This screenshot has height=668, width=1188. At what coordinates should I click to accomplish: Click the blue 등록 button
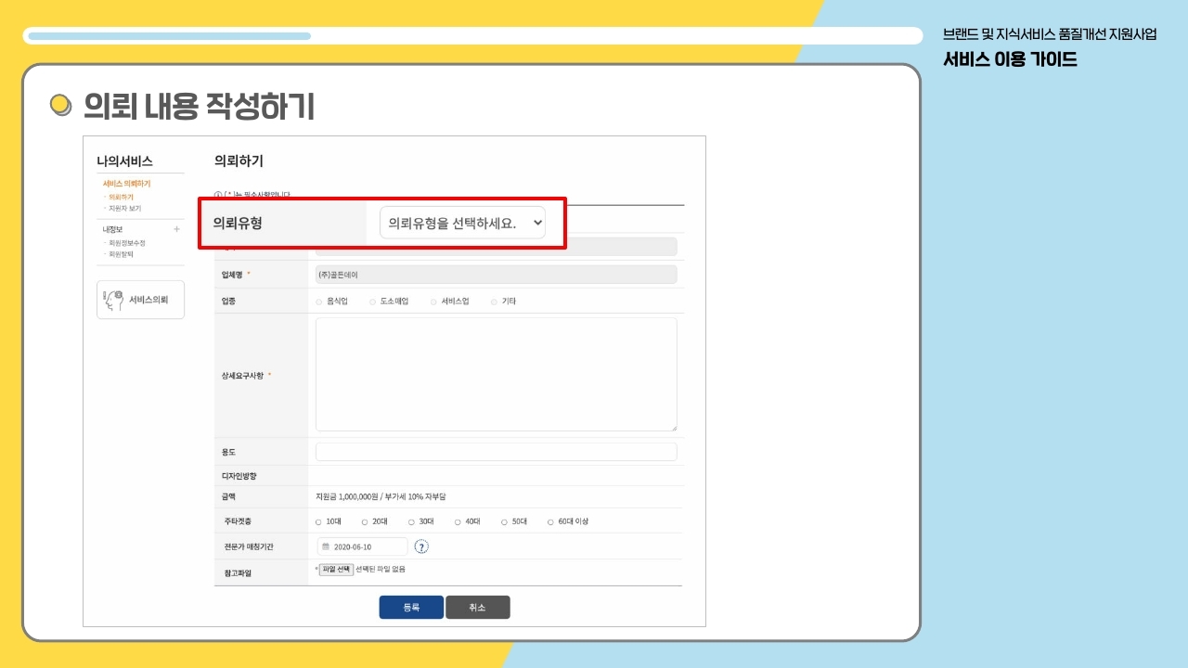411,607
